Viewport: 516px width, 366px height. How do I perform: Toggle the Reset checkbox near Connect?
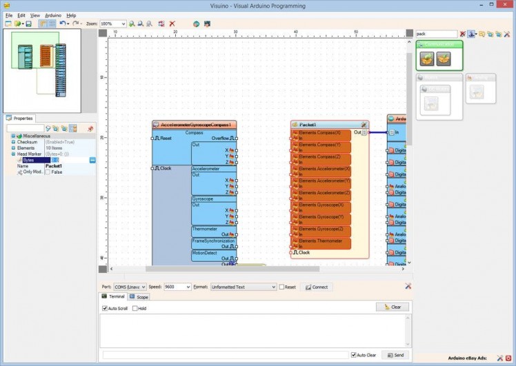pos(281,287)
